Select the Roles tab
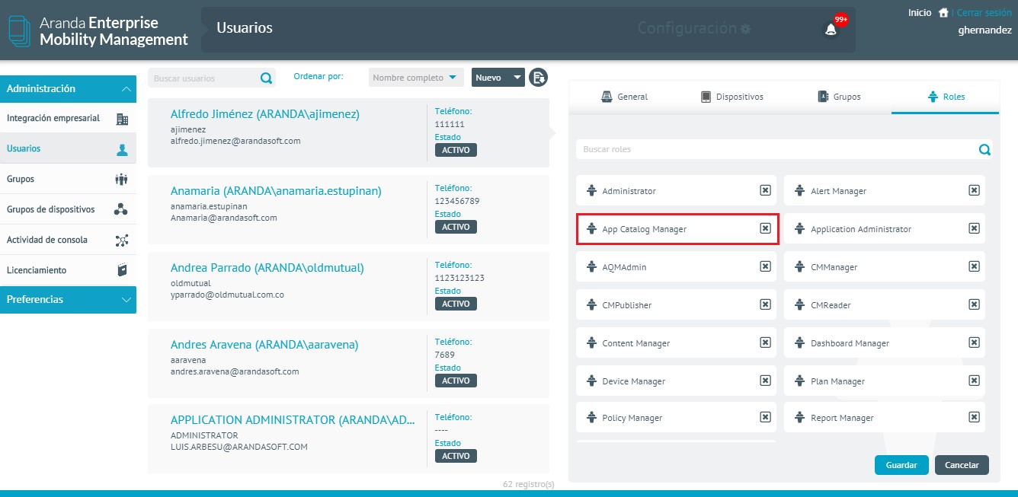Viewport: 1018px width, 497px height. [x=946, y=97]
